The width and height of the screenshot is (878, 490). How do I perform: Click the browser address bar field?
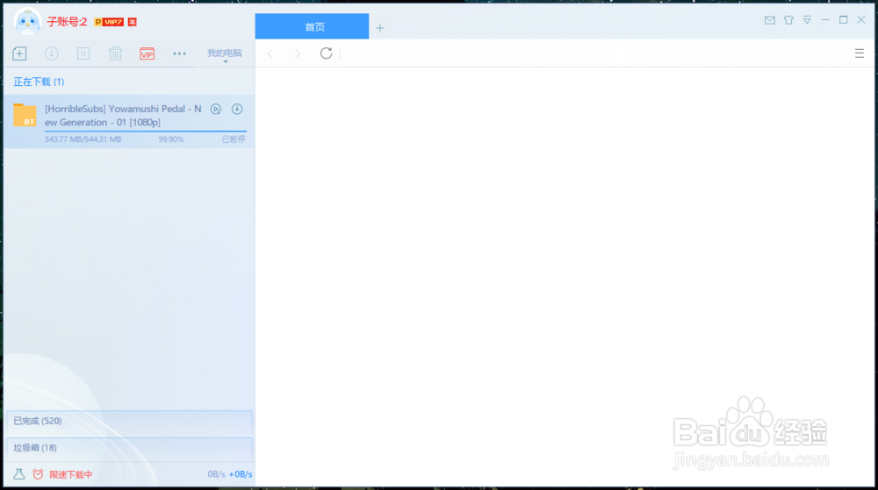(594, 53)
